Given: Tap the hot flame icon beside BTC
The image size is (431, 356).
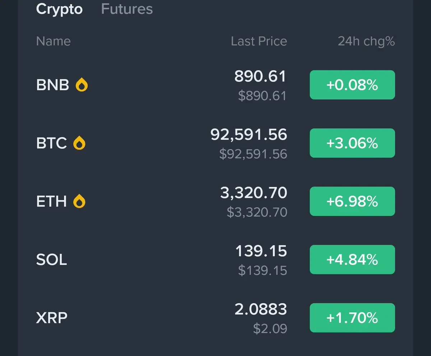Looking at the screenshot, I should [79, 143].
